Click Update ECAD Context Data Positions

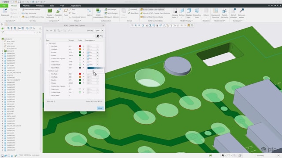pyautogui.click(x=155, y=13)
